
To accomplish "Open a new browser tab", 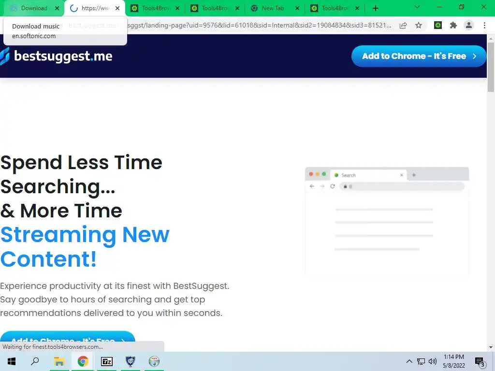I will (375, 8).
